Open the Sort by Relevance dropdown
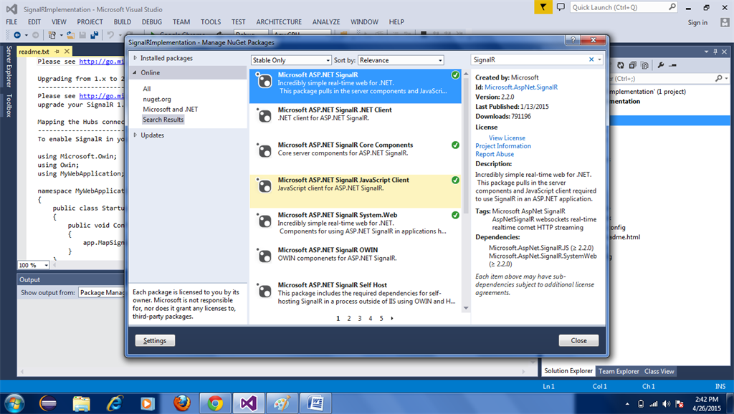The width and height of the screenshot is (734, 414). click(x=401, y=60)
